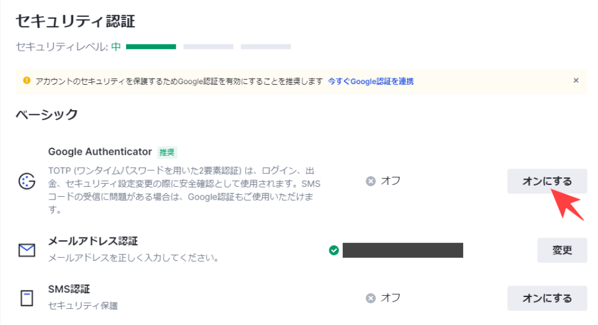Click the second gray security level segment
Viewport: 598px width, 325px height.
pos(208,47)
